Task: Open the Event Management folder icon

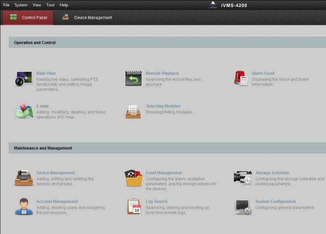Action: pyautogui.click(x=133, y=178)
